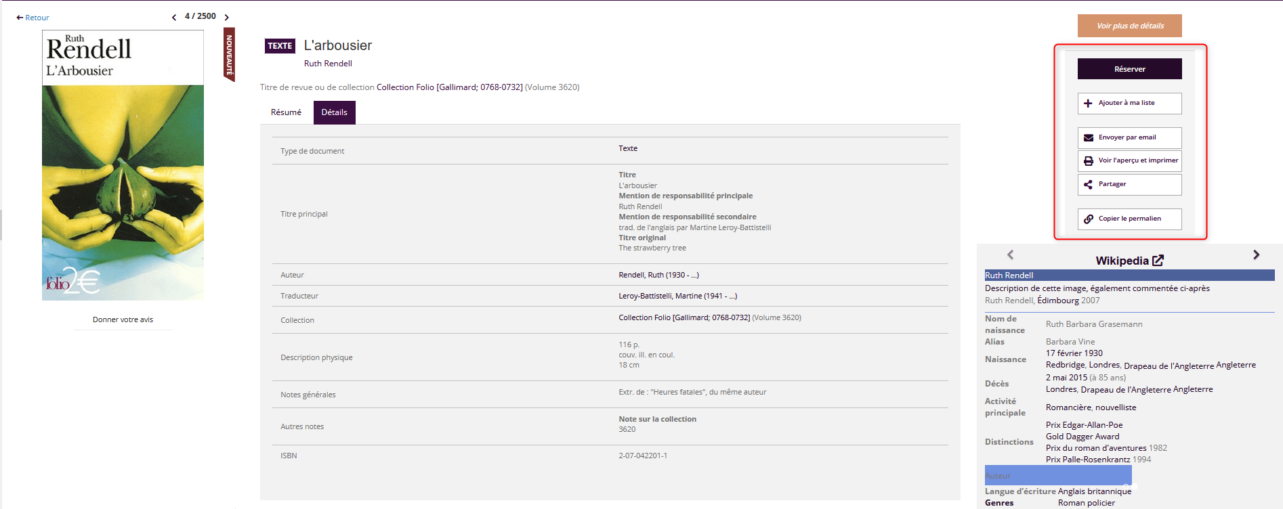The image size is (1283, 509).
Task: Go to previous record with left chevron
Action: click(174, 18)
